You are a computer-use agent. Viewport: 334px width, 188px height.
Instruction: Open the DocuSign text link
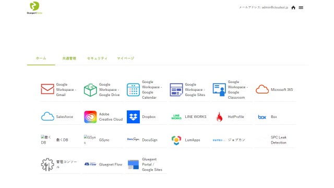click(x=150, y=140)
